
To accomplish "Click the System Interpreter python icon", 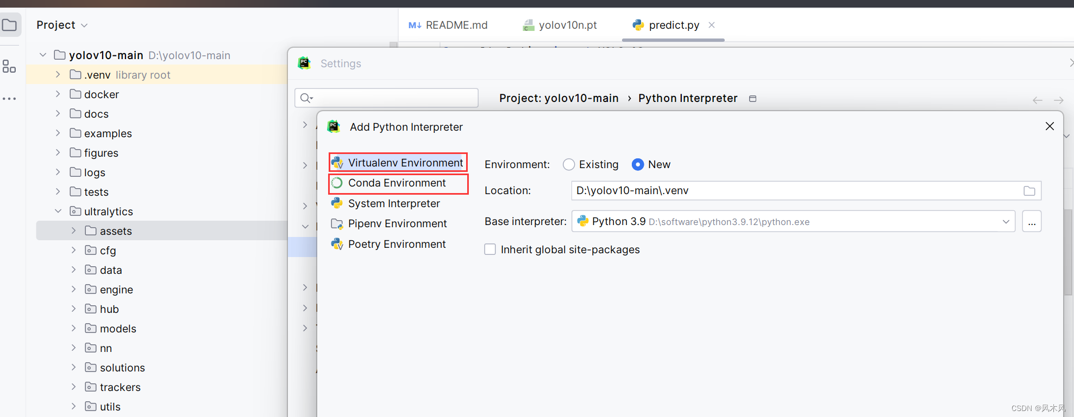I will [x=337, y=203].
